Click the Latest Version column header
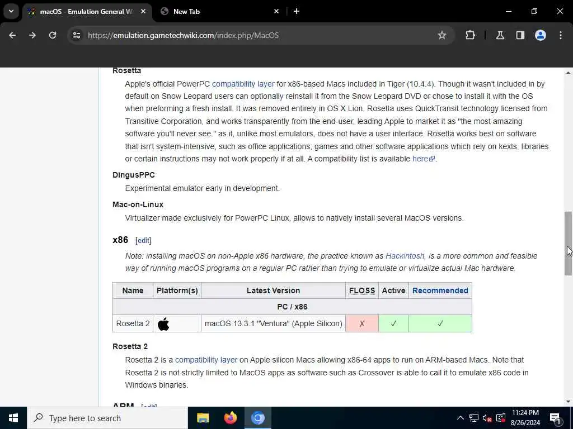The height and width of the screenshot is (429, 573). 273,290
